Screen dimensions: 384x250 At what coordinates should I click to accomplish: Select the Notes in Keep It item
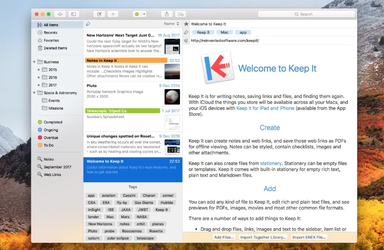(133, 69)
